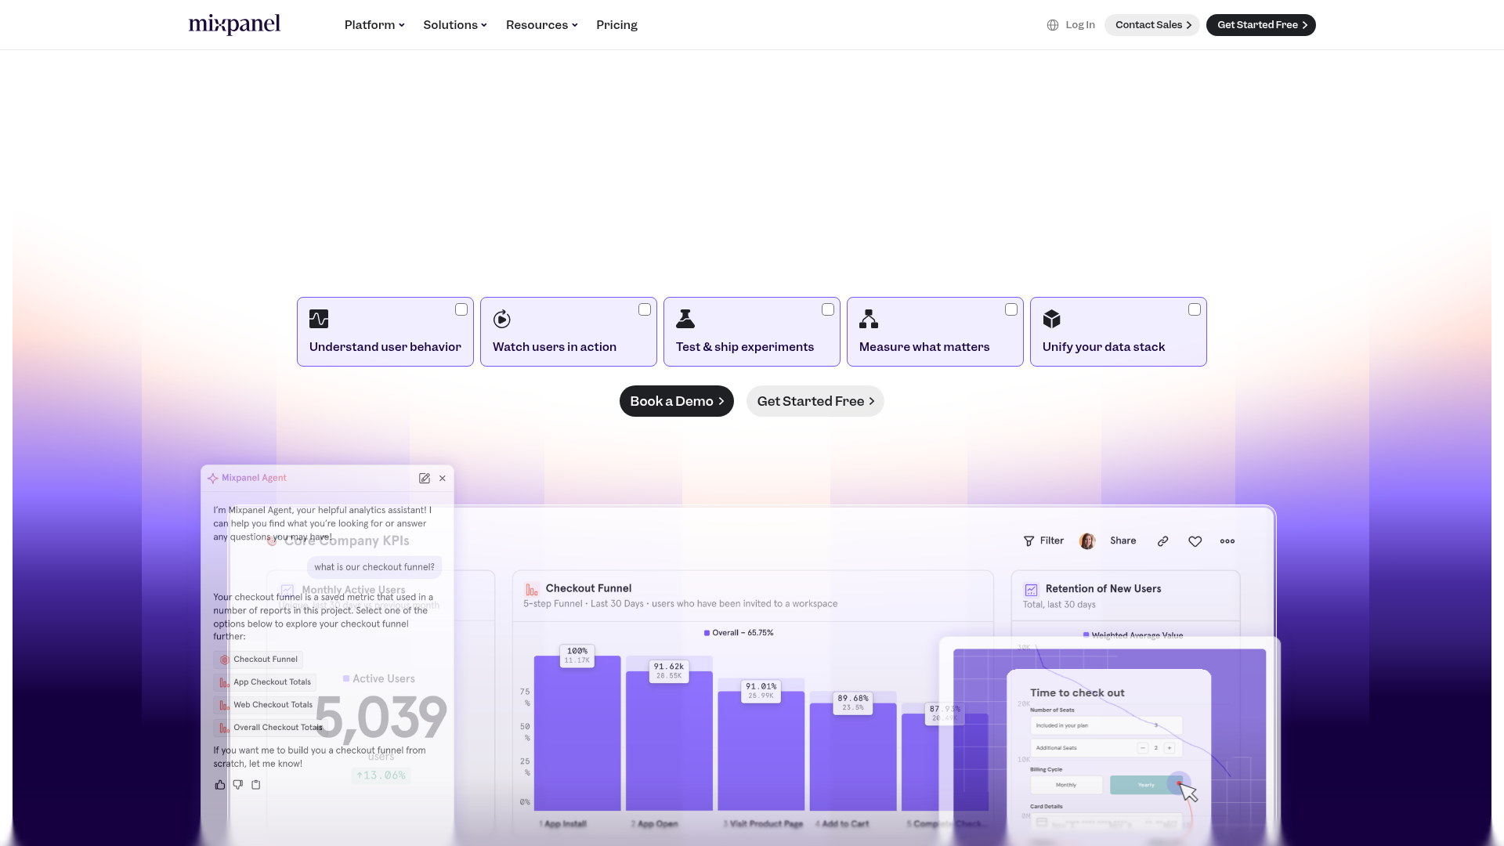1504x846 pixels.
Task: Click the Time to check out heading
Action: (1077, 693)
